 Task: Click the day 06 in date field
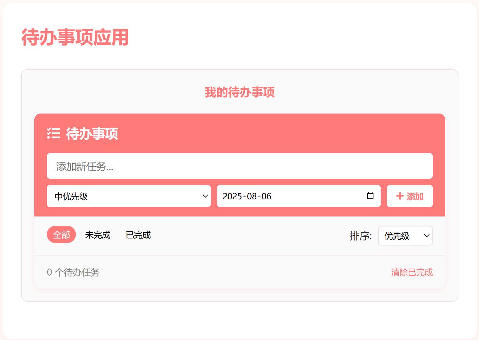[266, 196]
